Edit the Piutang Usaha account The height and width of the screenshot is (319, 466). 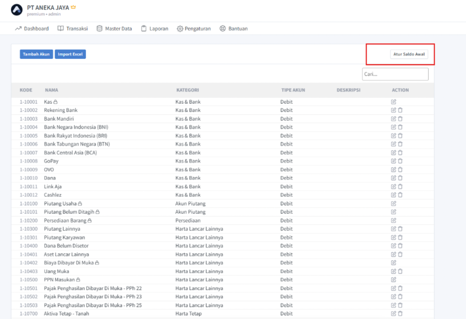click(394, 203)
